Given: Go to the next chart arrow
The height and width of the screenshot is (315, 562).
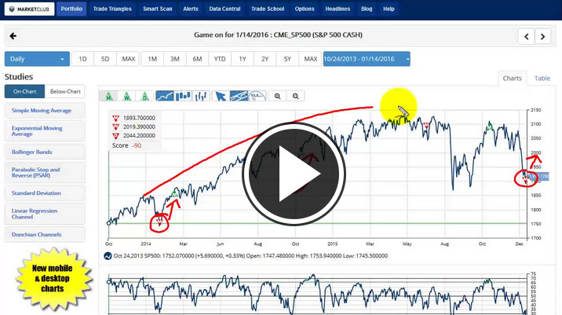Looking at the screenshot, I should 543,36.
